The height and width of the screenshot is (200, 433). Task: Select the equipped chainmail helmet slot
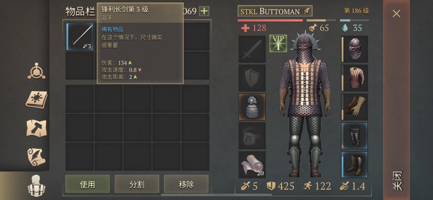click(x=354, y=49)
